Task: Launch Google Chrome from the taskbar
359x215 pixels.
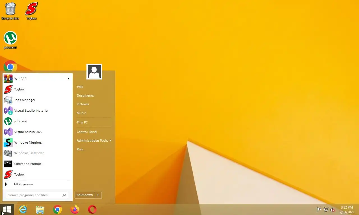Action: [57, 209]
